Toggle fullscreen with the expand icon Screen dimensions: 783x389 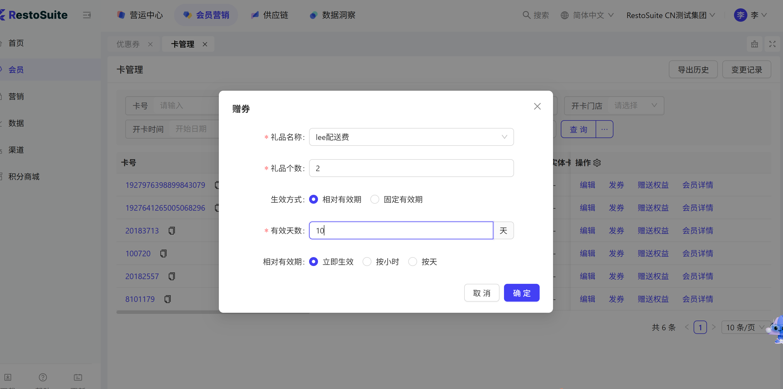(772, 44)
